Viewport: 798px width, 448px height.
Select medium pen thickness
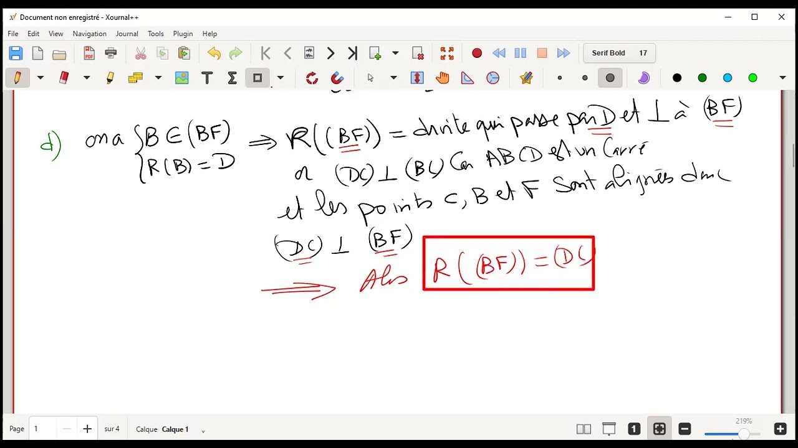click(x=585, y=78)
